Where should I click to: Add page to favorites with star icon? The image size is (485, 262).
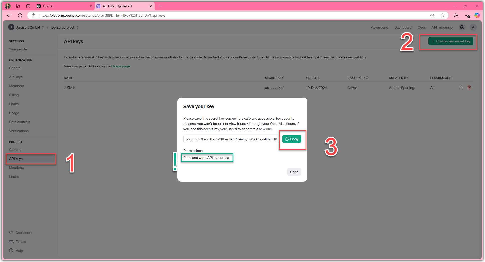442,15
